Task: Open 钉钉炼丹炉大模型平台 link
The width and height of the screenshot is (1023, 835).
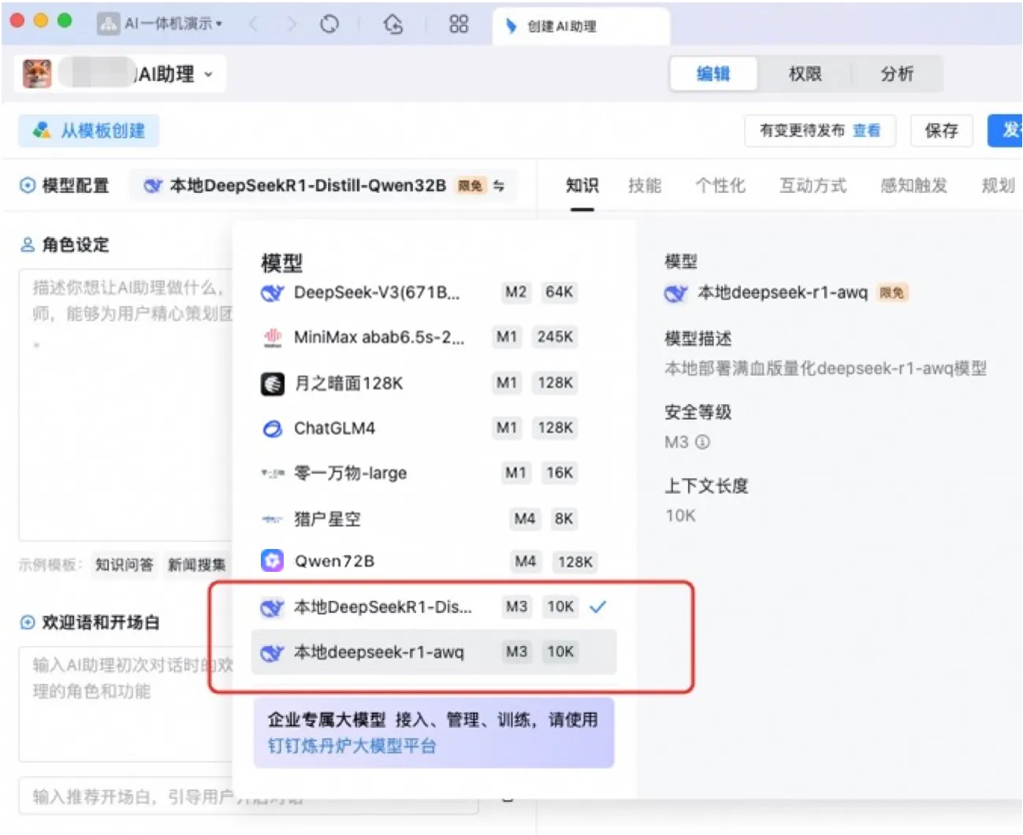Action: pyautogui.click(x=352, y=746)
